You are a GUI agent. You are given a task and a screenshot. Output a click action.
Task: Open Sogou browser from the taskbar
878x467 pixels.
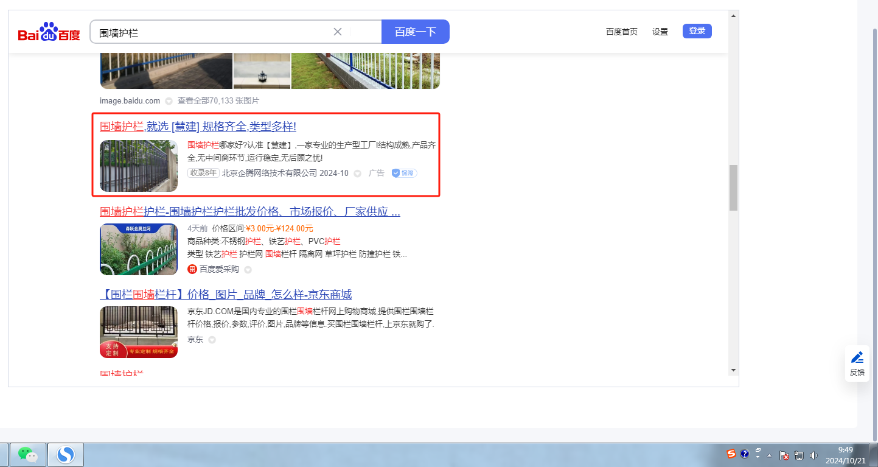click(x=65, y=454)
